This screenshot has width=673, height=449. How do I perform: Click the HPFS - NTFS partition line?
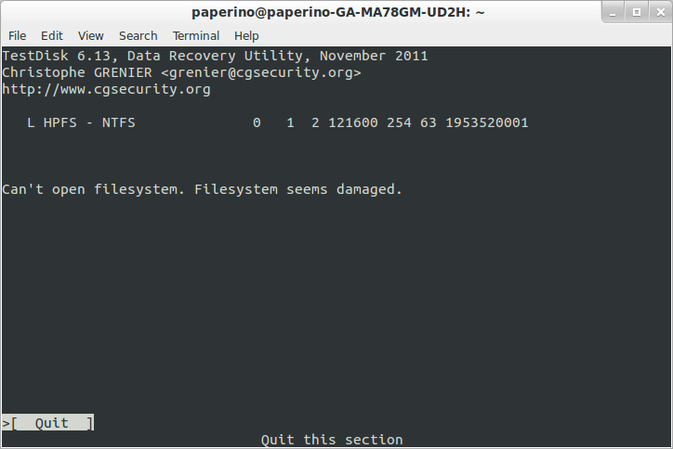278,123
